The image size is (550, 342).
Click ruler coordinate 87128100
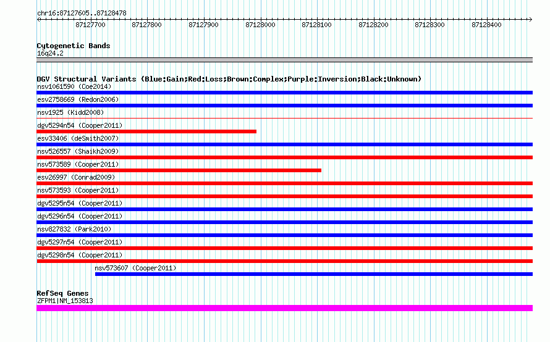coord(317,25)
